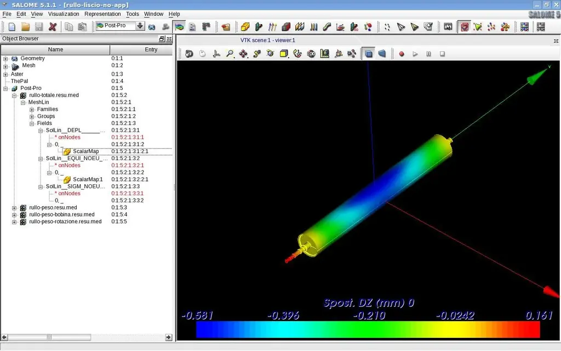Click the yellow cube view orientation icon
The height and width of the screenshot is (351, 561).
284,54
